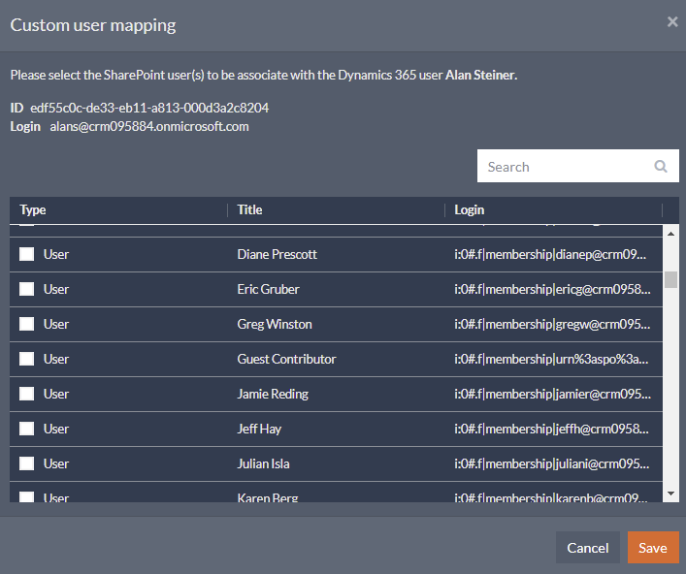Check the Eric Gruber user checkbox

tap(27, 289)
